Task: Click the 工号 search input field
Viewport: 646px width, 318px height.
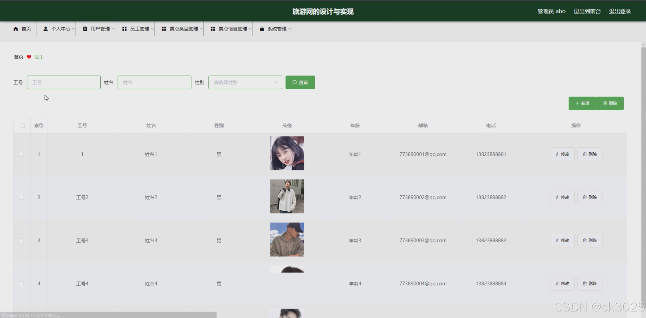Action: click(63, 82)
